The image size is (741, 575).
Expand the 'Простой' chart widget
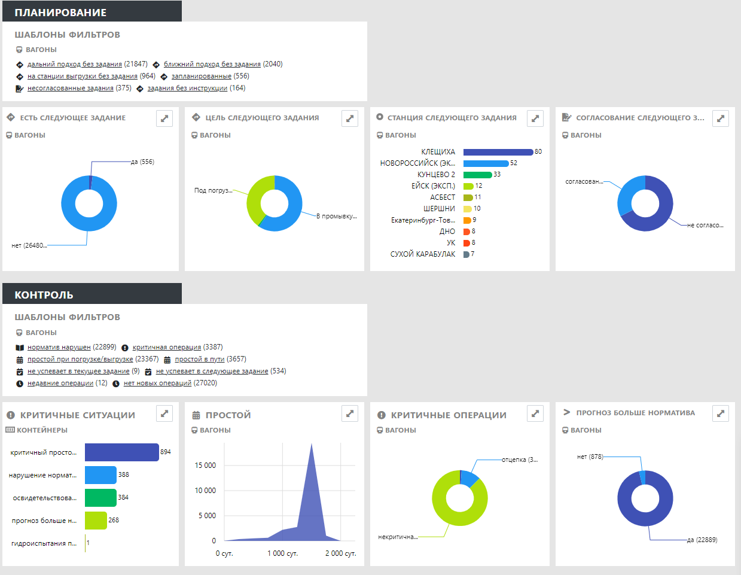point(350,413)
